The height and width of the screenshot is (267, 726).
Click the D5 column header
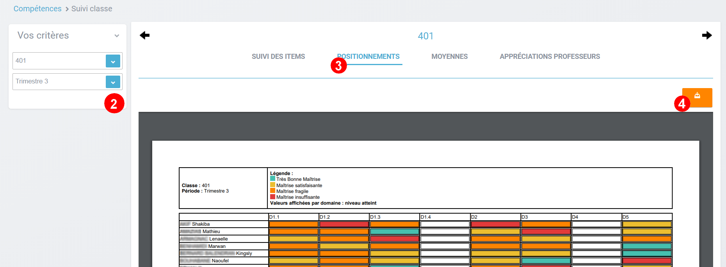click(647, 217)
